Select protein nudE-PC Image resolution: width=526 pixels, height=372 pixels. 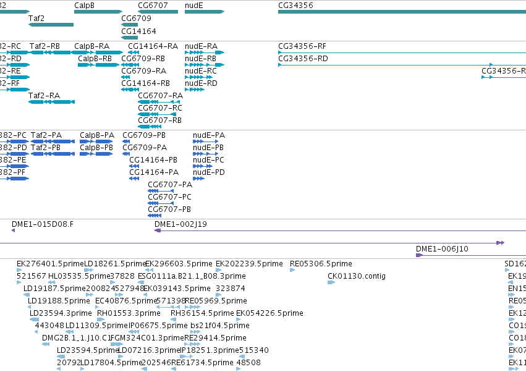pos(208,160)
